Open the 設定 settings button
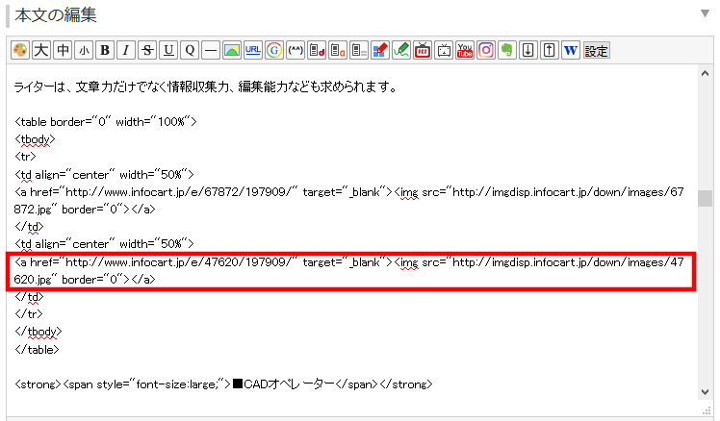Viewport: 720px width, 421px height. pos(597,50)
